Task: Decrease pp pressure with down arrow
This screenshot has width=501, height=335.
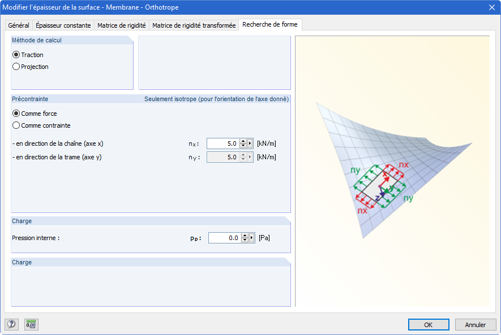Action: point(245,240)
